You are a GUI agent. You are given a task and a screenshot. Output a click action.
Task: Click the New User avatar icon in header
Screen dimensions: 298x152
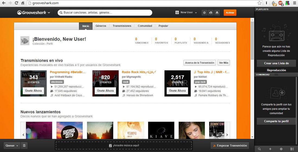177,12
